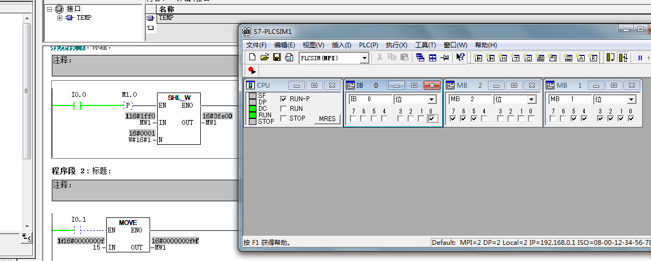This screenshot has width=651, height=261.
Task: Insert a Generic variable window
Action: [540, 58]
